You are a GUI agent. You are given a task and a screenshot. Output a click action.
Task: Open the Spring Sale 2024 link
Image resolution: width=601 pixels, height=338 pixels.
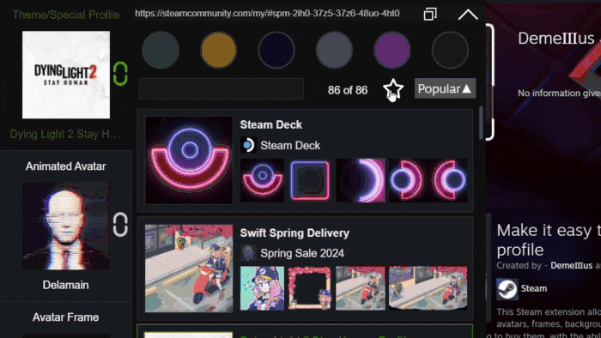click(302, 253)
